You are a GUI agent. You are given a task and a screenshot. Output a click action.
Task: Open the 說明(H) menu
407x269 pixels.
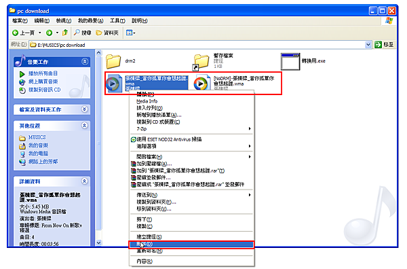pos(139,20)
